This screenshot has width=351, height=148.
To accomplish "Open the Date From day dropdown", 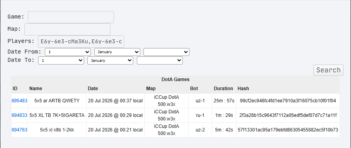I will pos(68,52).
